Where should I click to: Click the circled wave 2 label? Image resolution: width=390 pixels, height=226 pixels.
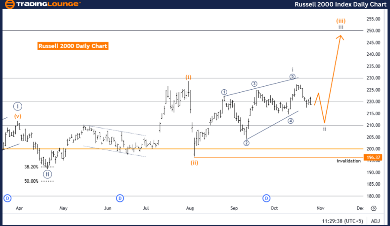tap(246, 143)
